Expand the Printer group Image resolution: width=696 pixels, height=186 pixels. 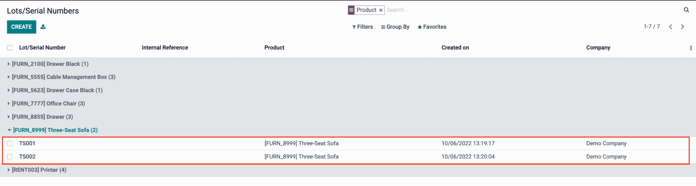[x=39, y=170]
